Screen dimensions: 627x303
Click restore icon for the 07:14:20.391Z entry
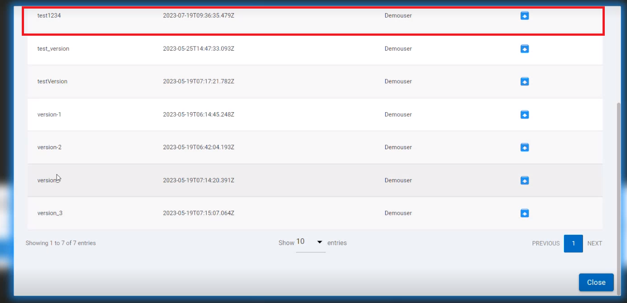[525, 180]
